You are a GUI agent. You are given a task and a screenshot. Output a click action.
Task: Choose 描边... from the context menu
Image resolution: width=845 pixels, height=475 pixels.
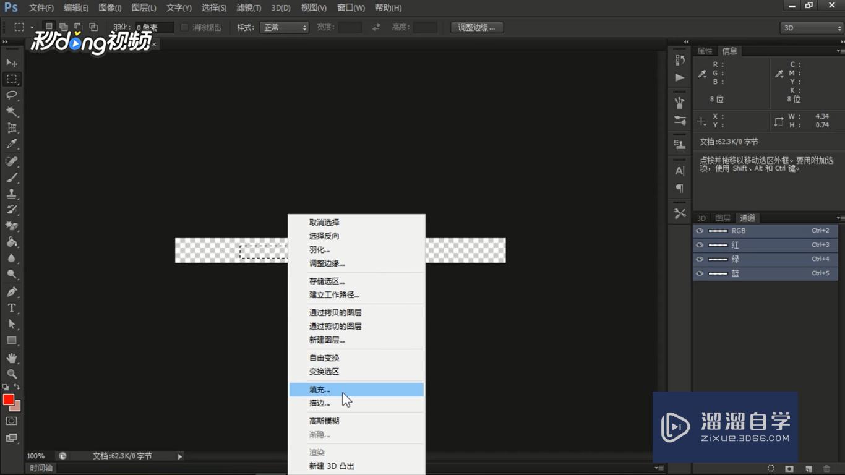pos(356,403)
